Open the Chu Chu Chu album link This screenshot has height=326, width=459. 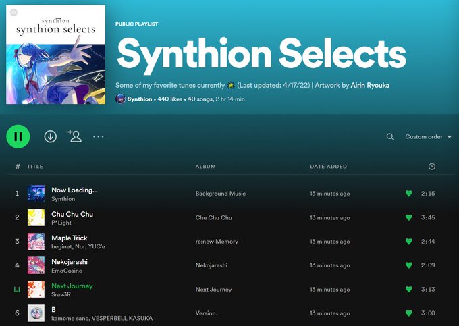click(x=214, y=218)
